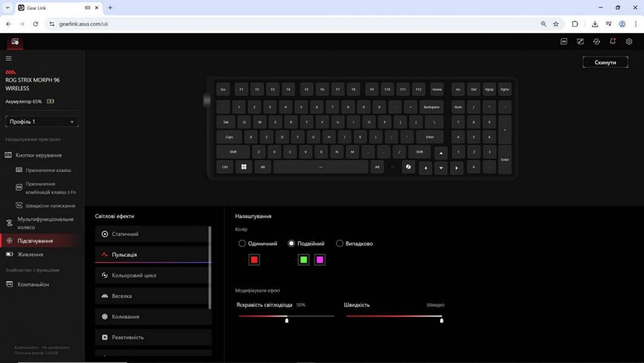This screenshot has height=363, width=644.
Task: Open the firmware monitor icon in header
Action: [580, 42]
